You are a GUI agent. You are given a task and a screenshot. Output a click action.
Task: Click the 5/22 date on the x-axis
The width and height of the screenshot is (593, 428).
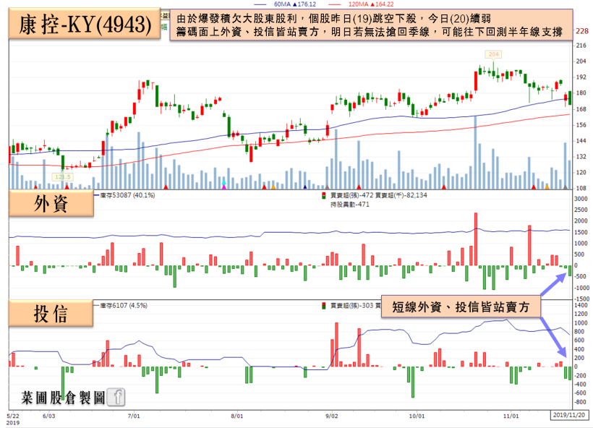point(13,416)
